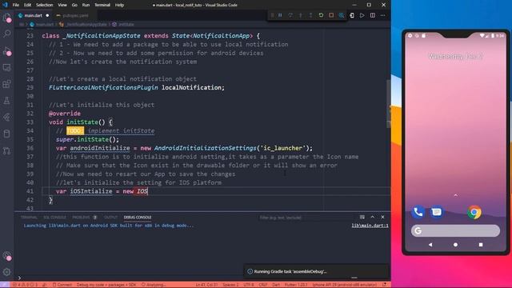This screenshot has width=512, height=288.
Task: Open the File menu
Action: pos(16,5)
